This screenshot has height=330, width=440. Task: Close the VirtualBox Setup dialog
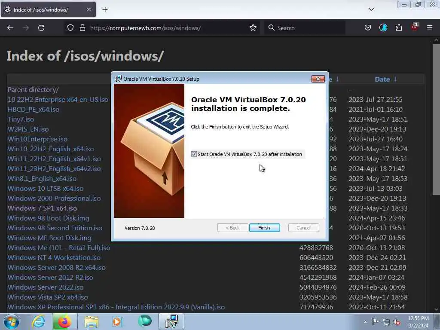pos(318,79)
